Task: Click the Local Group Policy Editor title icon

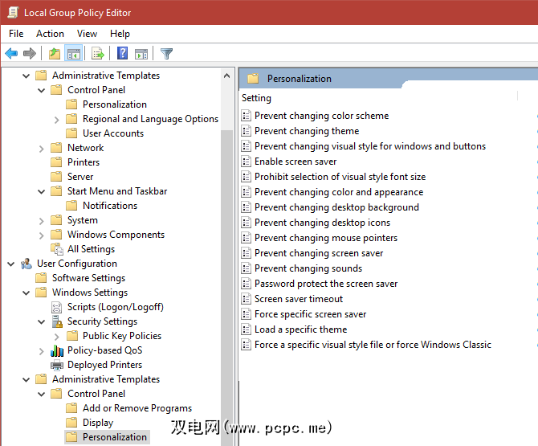Action: [x=13, y=12]
